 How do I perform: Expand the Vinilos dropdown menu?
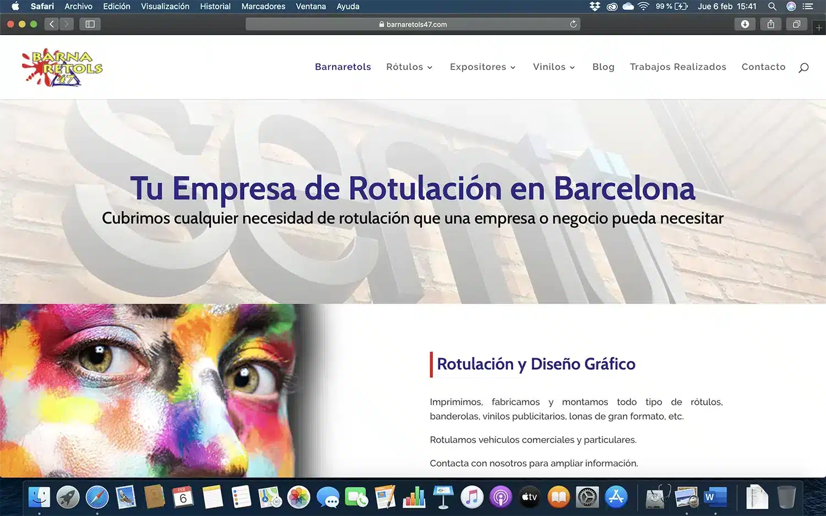coord(553,67)
